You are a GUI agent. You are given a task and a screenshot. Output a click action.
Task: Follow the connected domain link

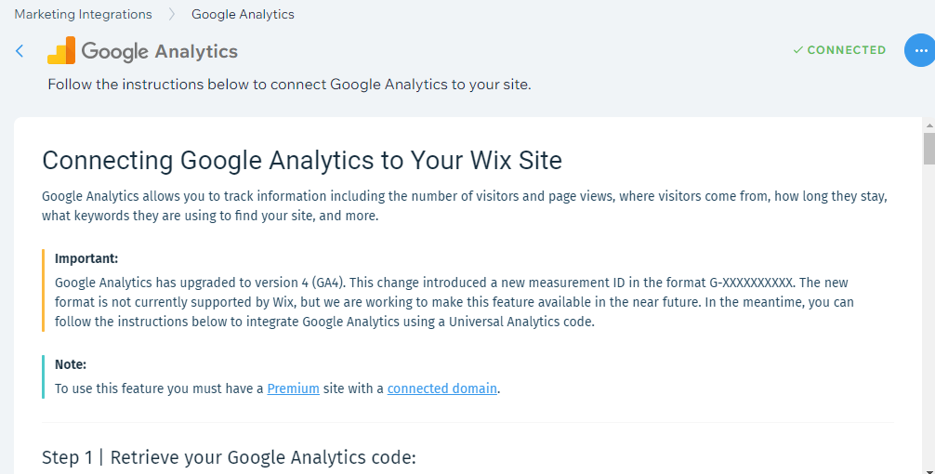442,388
